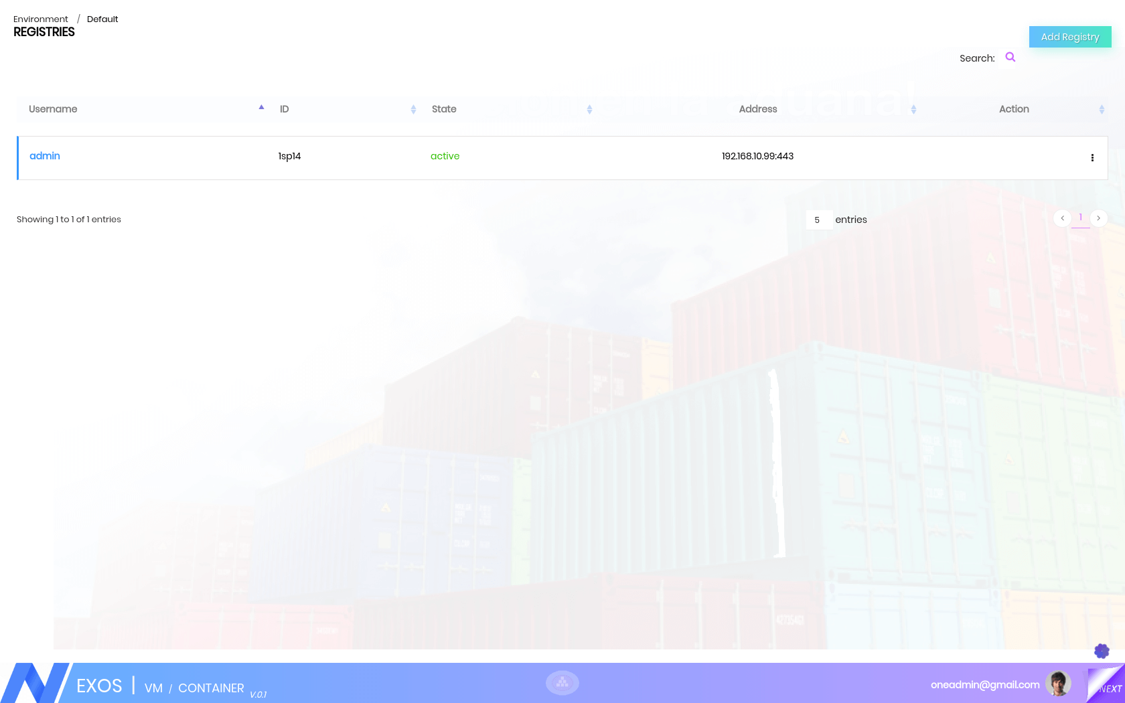Go to the previous page arrow

[1062, 218]
